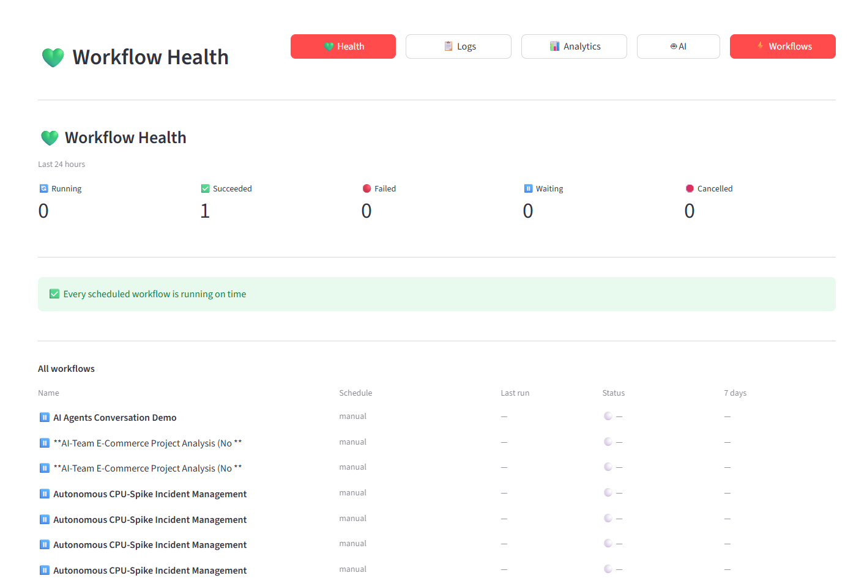Go to the AI tab

[x=678, y=46]
